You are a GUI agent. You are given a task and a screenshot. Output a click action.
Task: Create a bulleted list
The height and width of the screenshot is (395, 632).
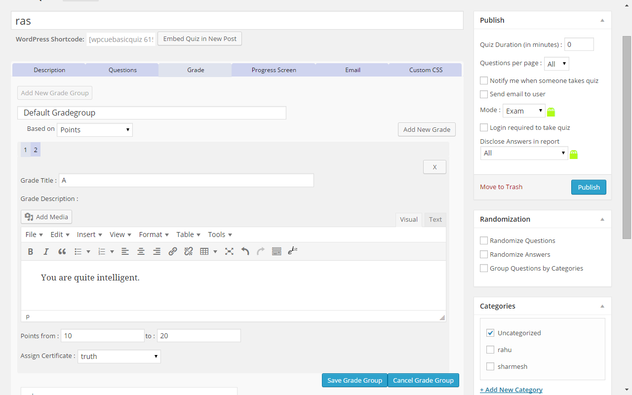click(78, 251)
